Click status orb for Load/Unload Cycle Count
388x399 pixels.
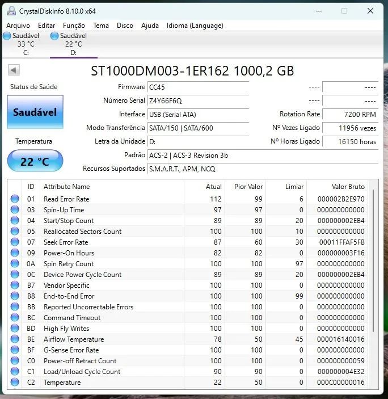[x=15, y=371]
